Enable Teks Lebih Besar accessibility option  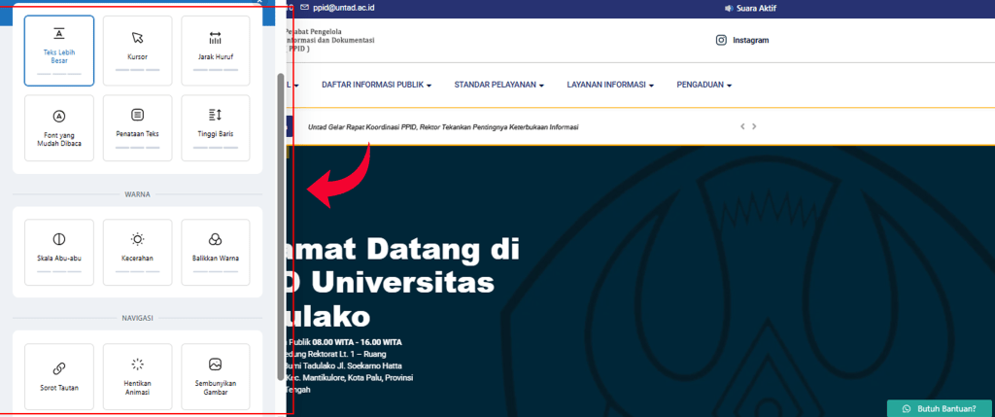tap(59, 50)
